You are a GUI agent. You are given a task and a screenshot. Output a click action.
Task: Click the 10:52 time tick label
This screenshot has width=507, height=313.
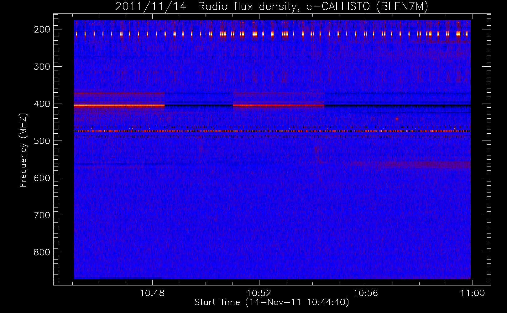click(259, 293)
